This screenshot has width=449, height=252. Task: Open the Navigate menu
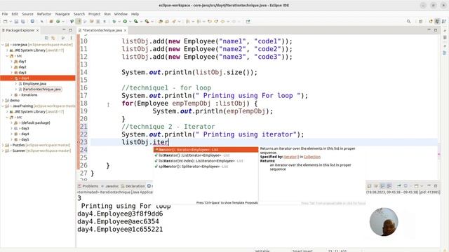click(62, 14)
